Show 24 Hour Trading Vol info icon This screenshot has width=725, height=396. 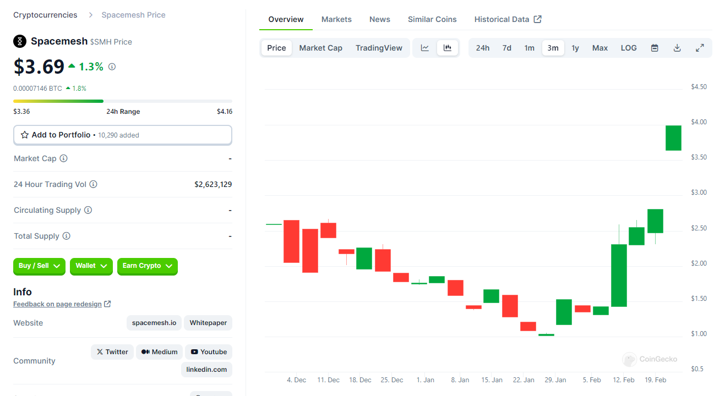(93, 184)
